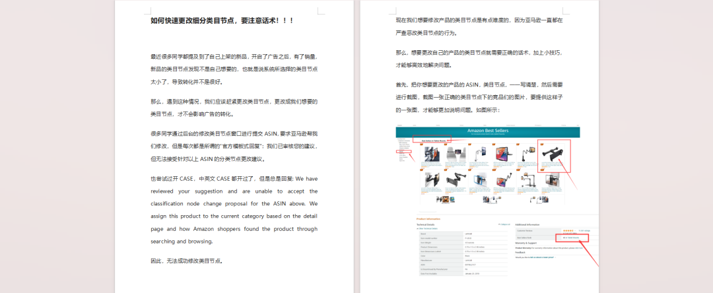Click the "Warranty & Support" heading
Viewport: 713px width, 293px height.
(x=526, y=243)
